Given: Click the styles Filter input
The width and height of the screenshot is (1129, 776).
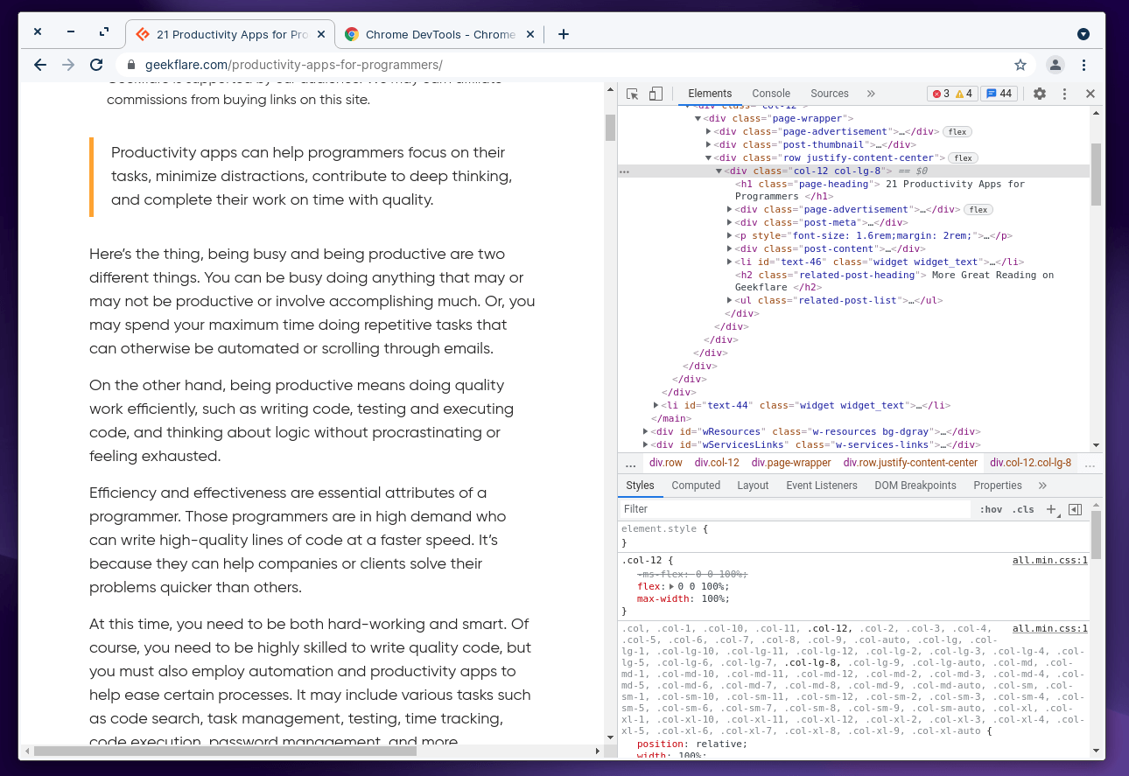Looking at the screenshot, I should [796, 509].
